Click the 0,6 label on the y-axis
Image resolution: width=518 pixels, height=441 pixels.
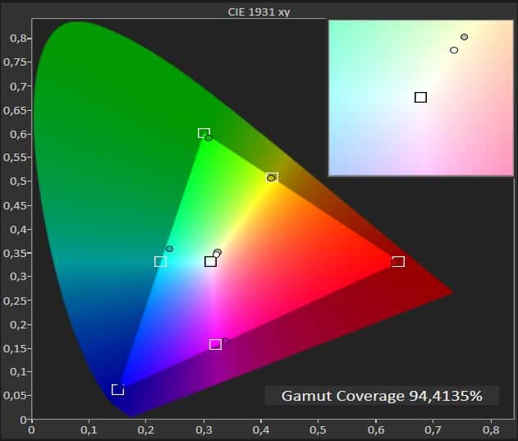pos(18,134)
